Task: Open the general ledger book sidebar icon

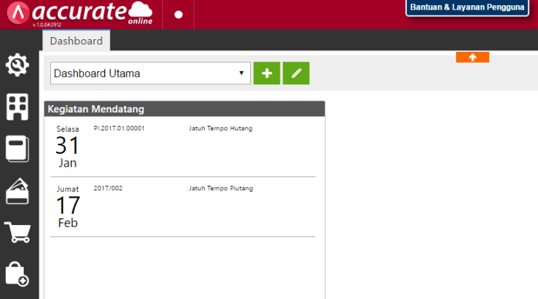Action: [x=17, y=149]
